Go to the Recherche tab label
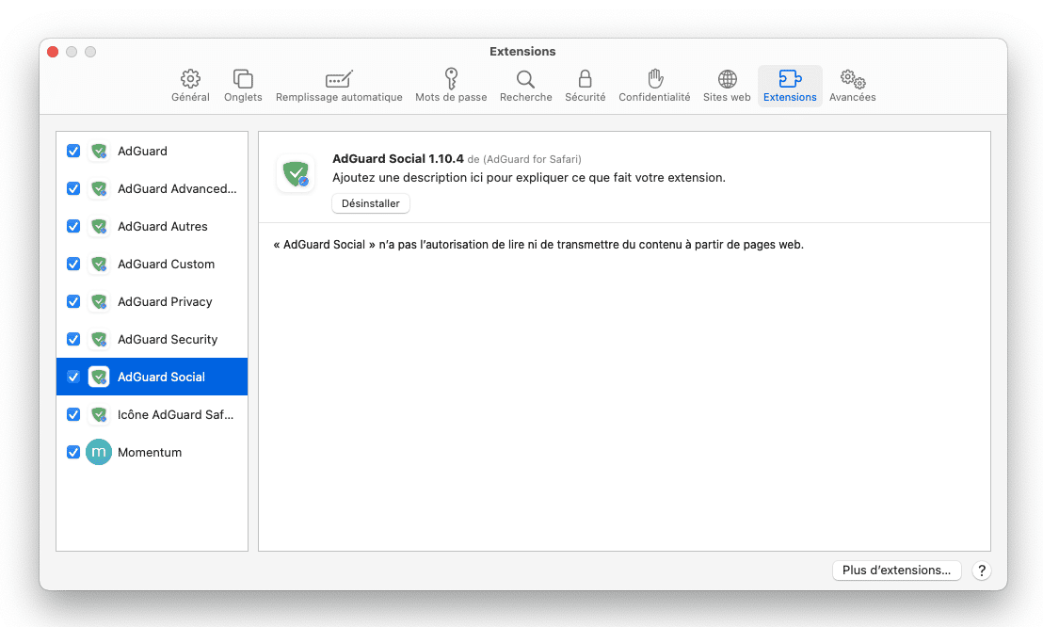The image size is (1043, 627). pos(525,97)
